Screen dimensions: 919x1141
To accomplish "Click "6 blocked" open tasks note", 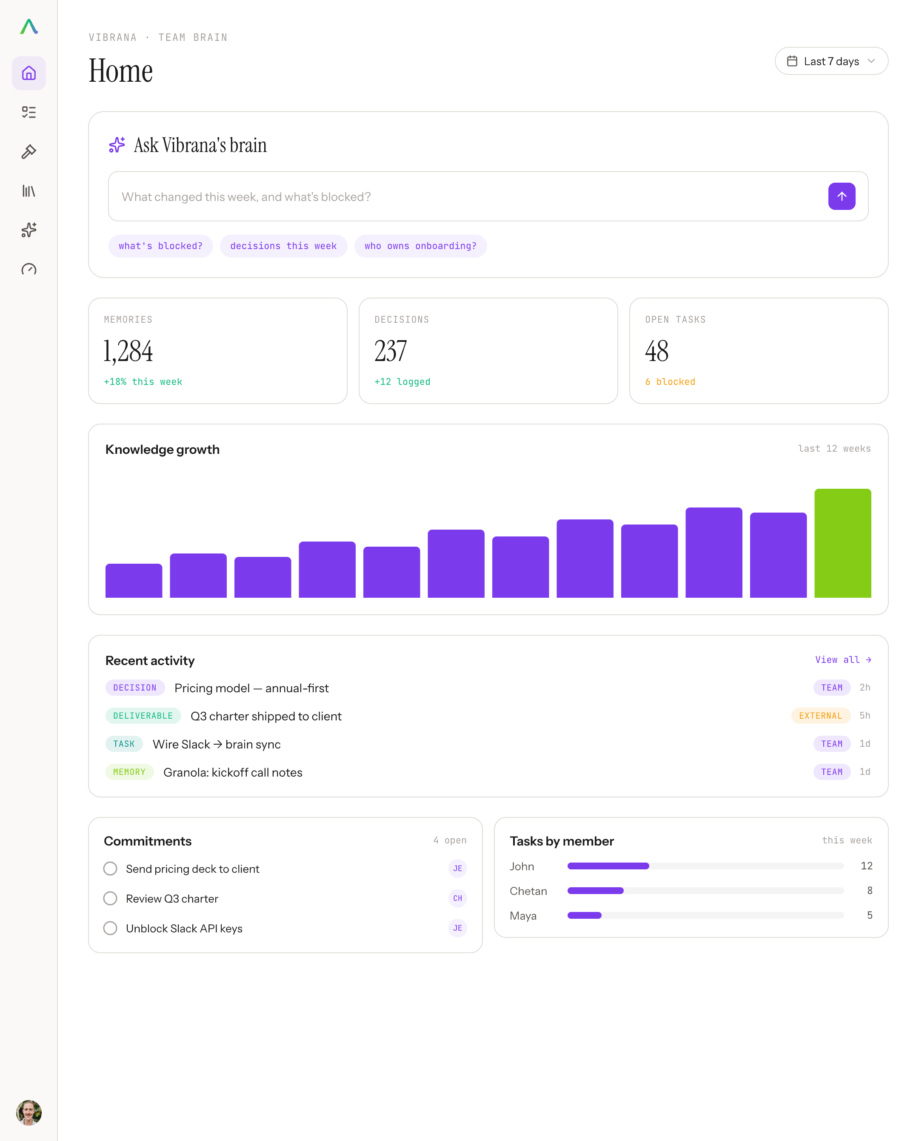I will pos(670,382).
